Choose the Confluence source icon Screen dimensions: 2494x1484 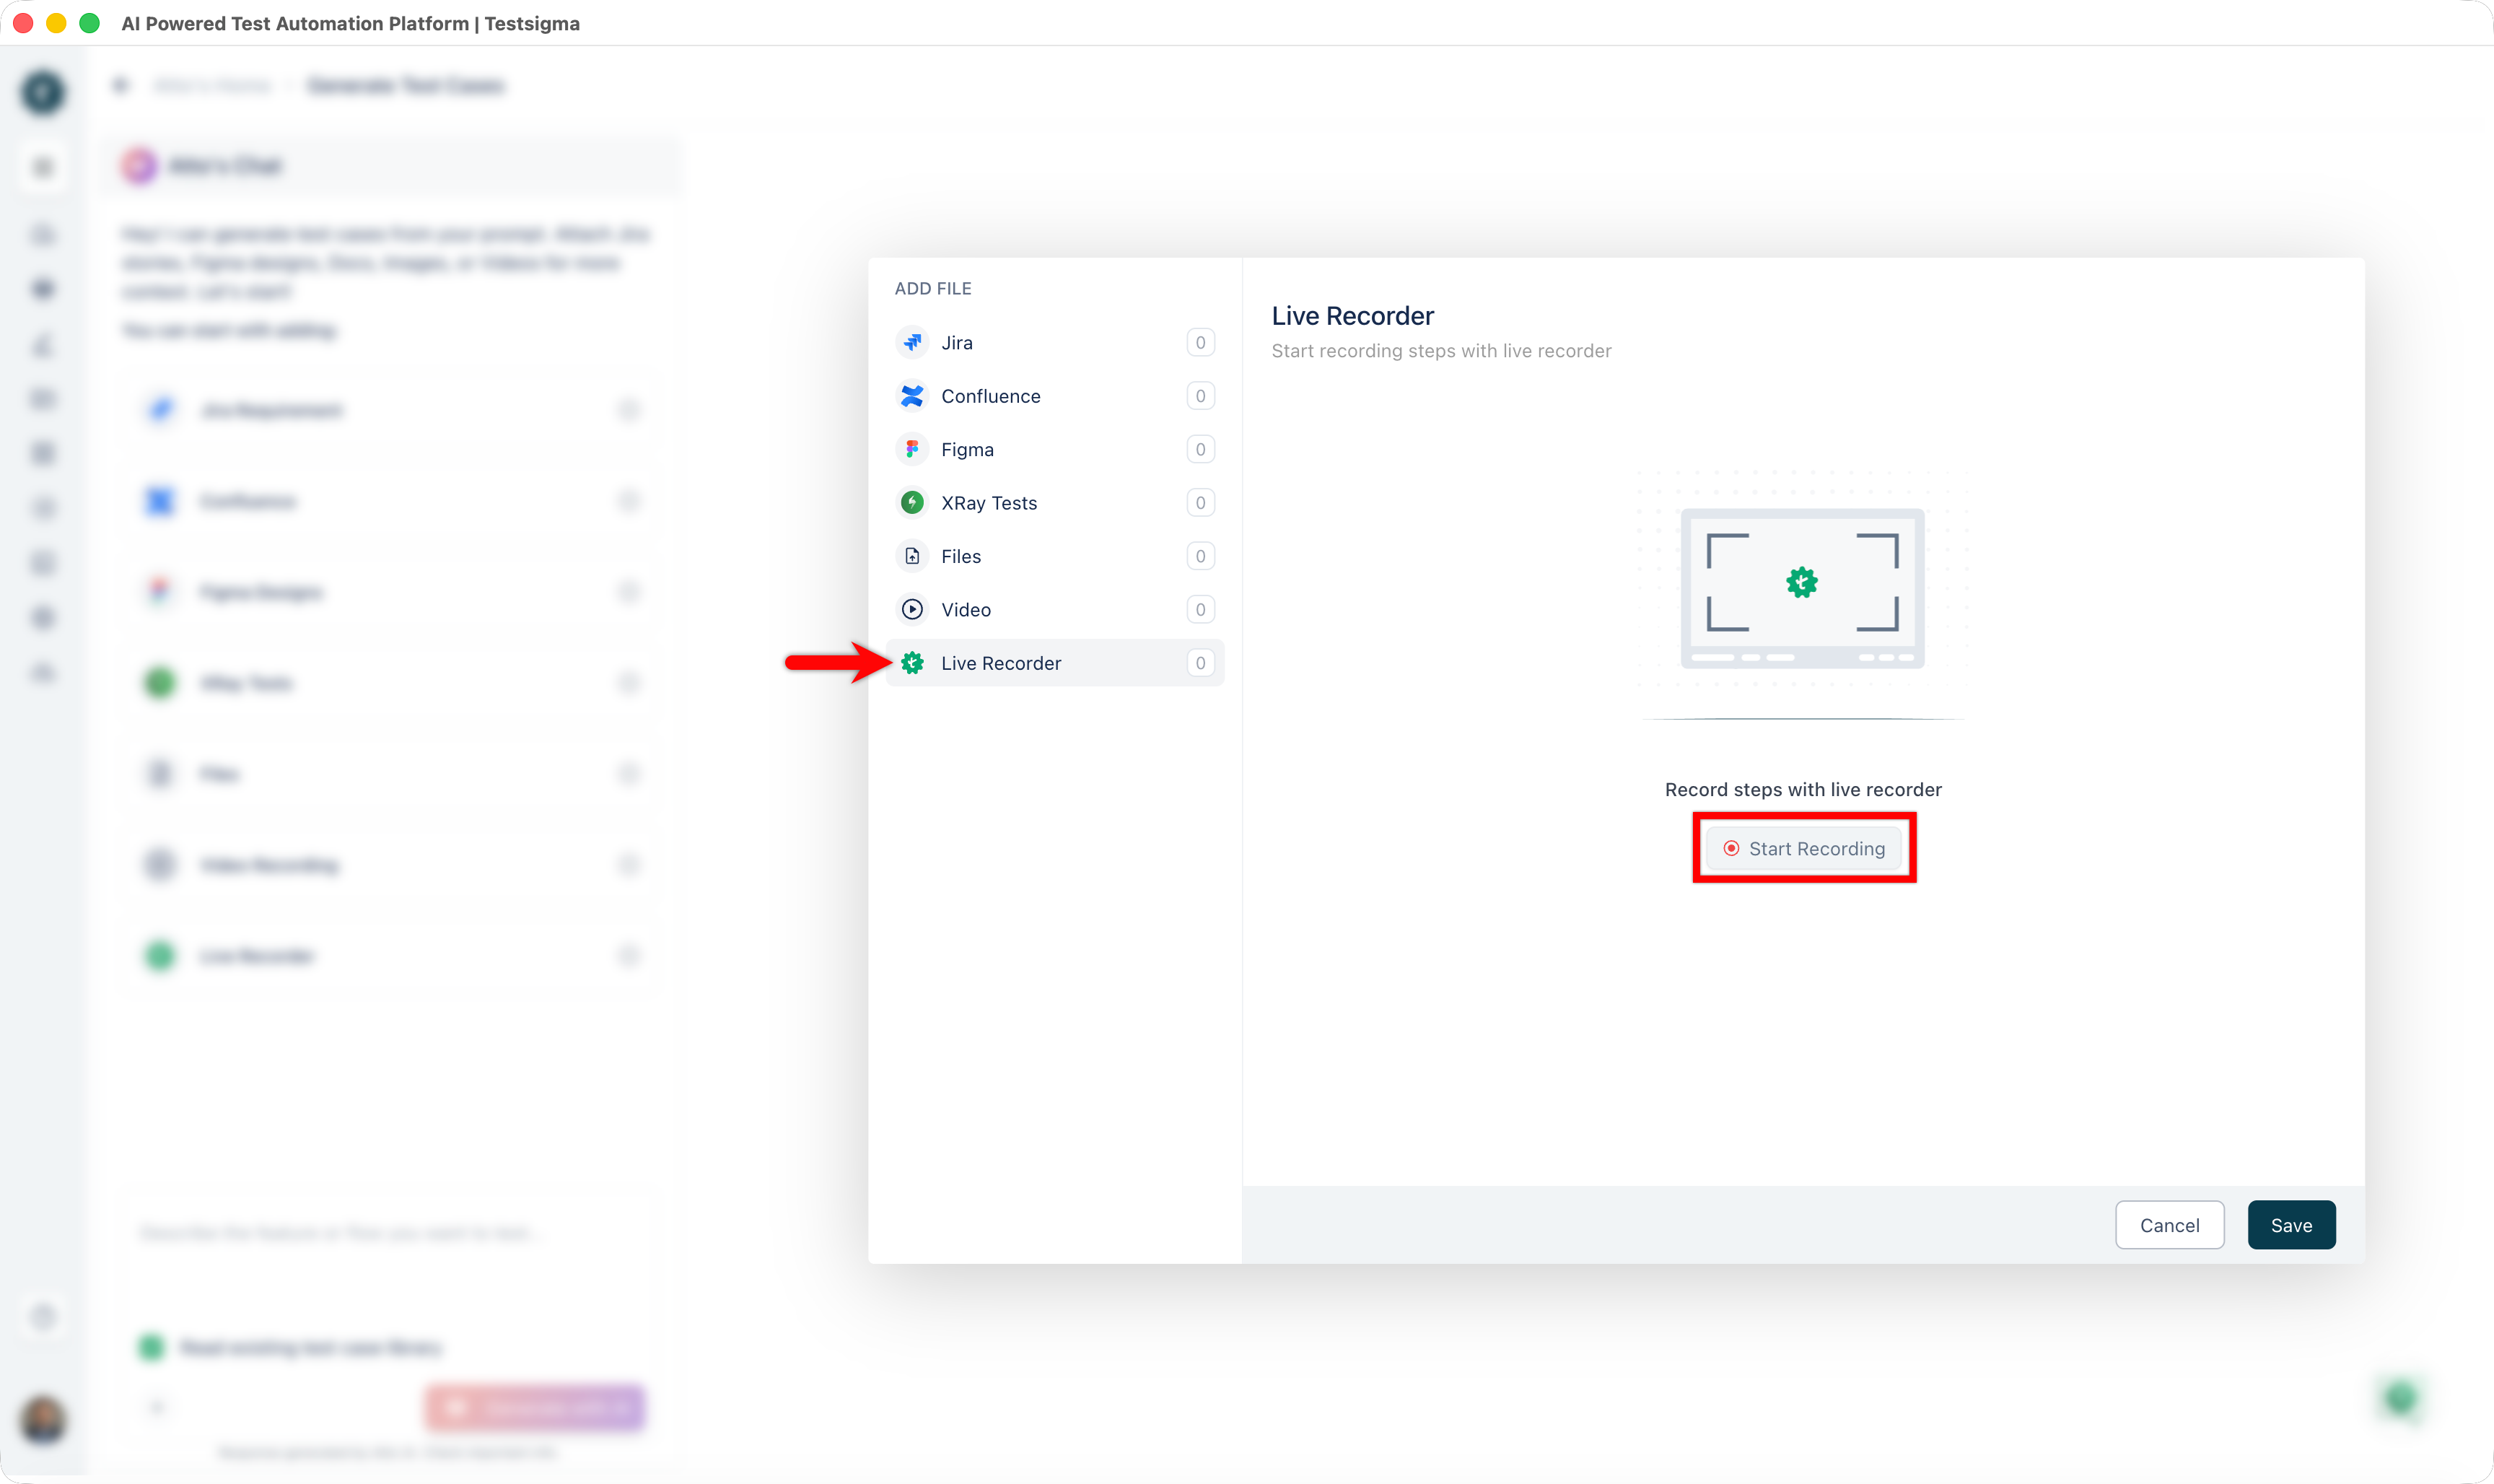pos(911,396)
